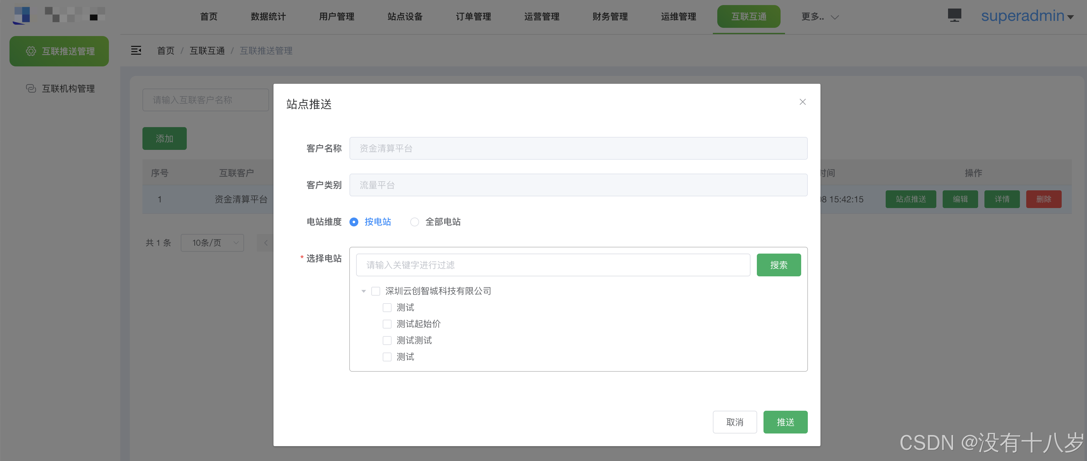Click the logo icon at top left
The image size is (1087, 461).
22,15
